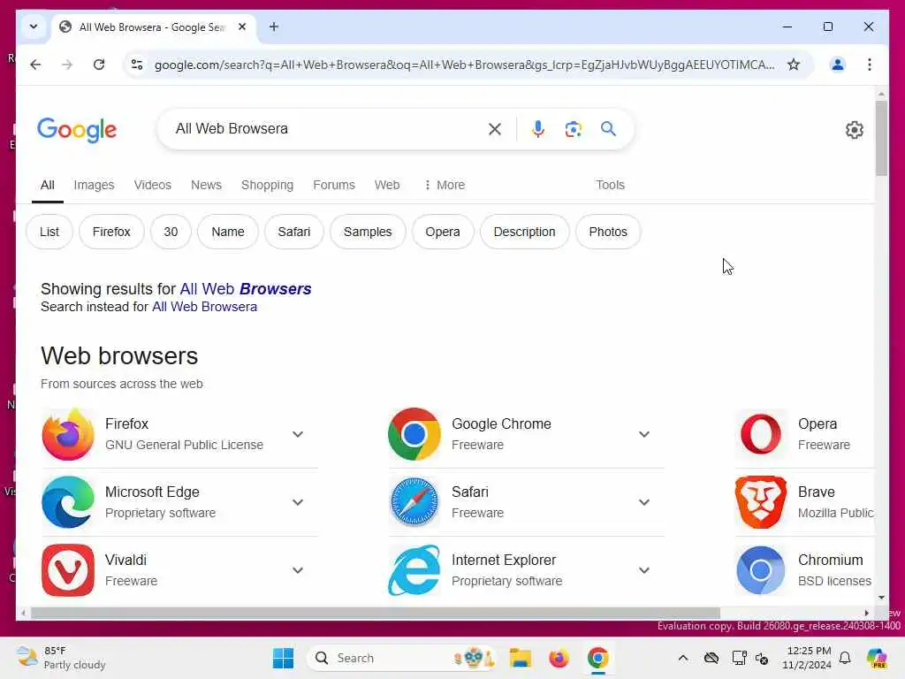Apply the Firefox filter chip
Image resolution: width=905 pixels, height=679 pixels.
point(111,232)
